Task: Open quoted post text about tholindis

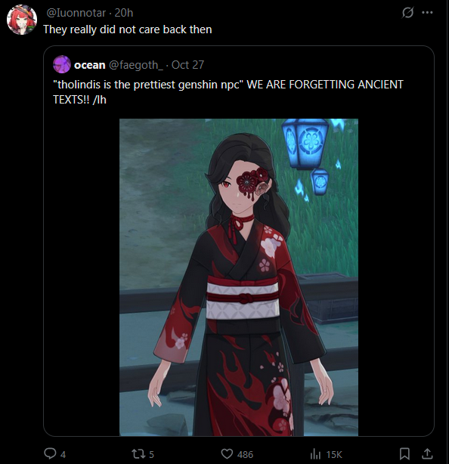Action: point(228,92)
